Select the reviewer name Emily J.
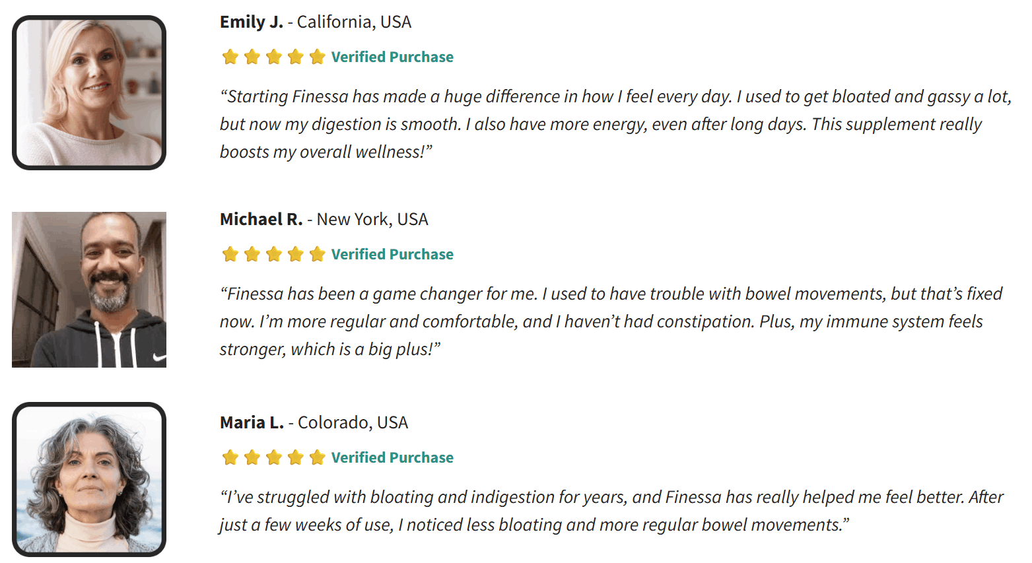This screenshot has height=563, width=1032. click(x=252, y=22)
